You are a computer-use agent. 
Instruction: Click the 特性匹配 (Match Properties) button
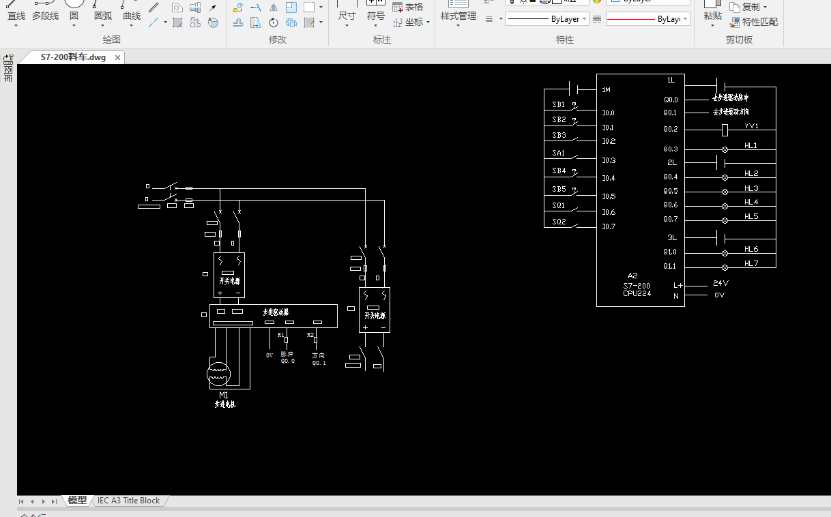(753, 22)
